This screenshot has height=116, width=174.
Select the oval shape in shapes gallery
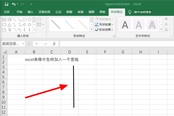tap(30, 20)
